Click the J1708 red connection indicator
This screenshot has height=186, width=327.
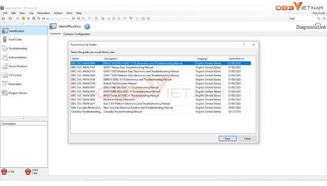pyautogui.click(x=4, y=172)
